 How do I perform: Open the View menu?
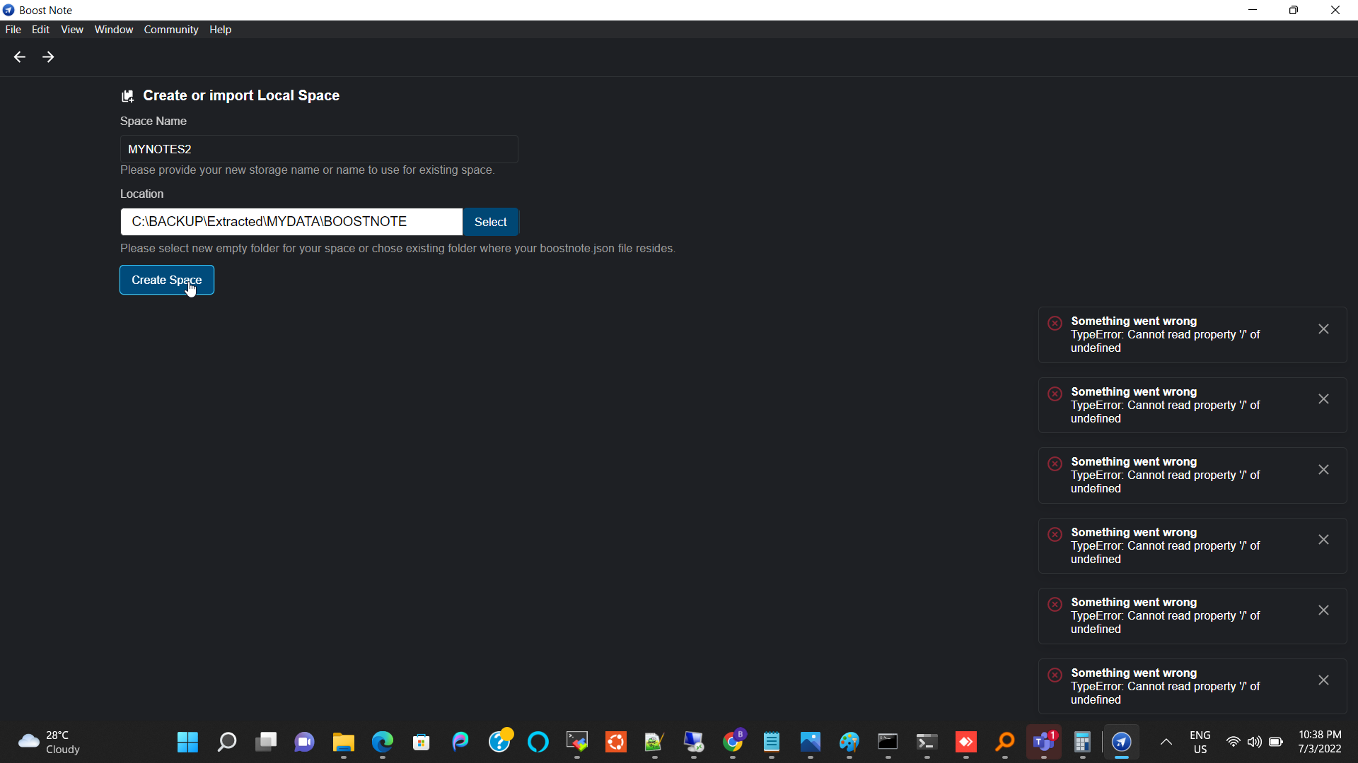coord(72,30)
